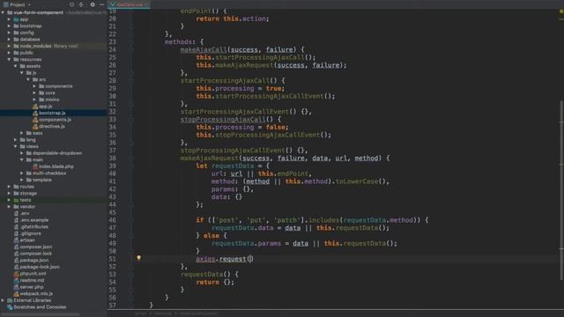The image size is (564, 317).
Task: Expand the External Libraries node
Action: tap(3, 300)
